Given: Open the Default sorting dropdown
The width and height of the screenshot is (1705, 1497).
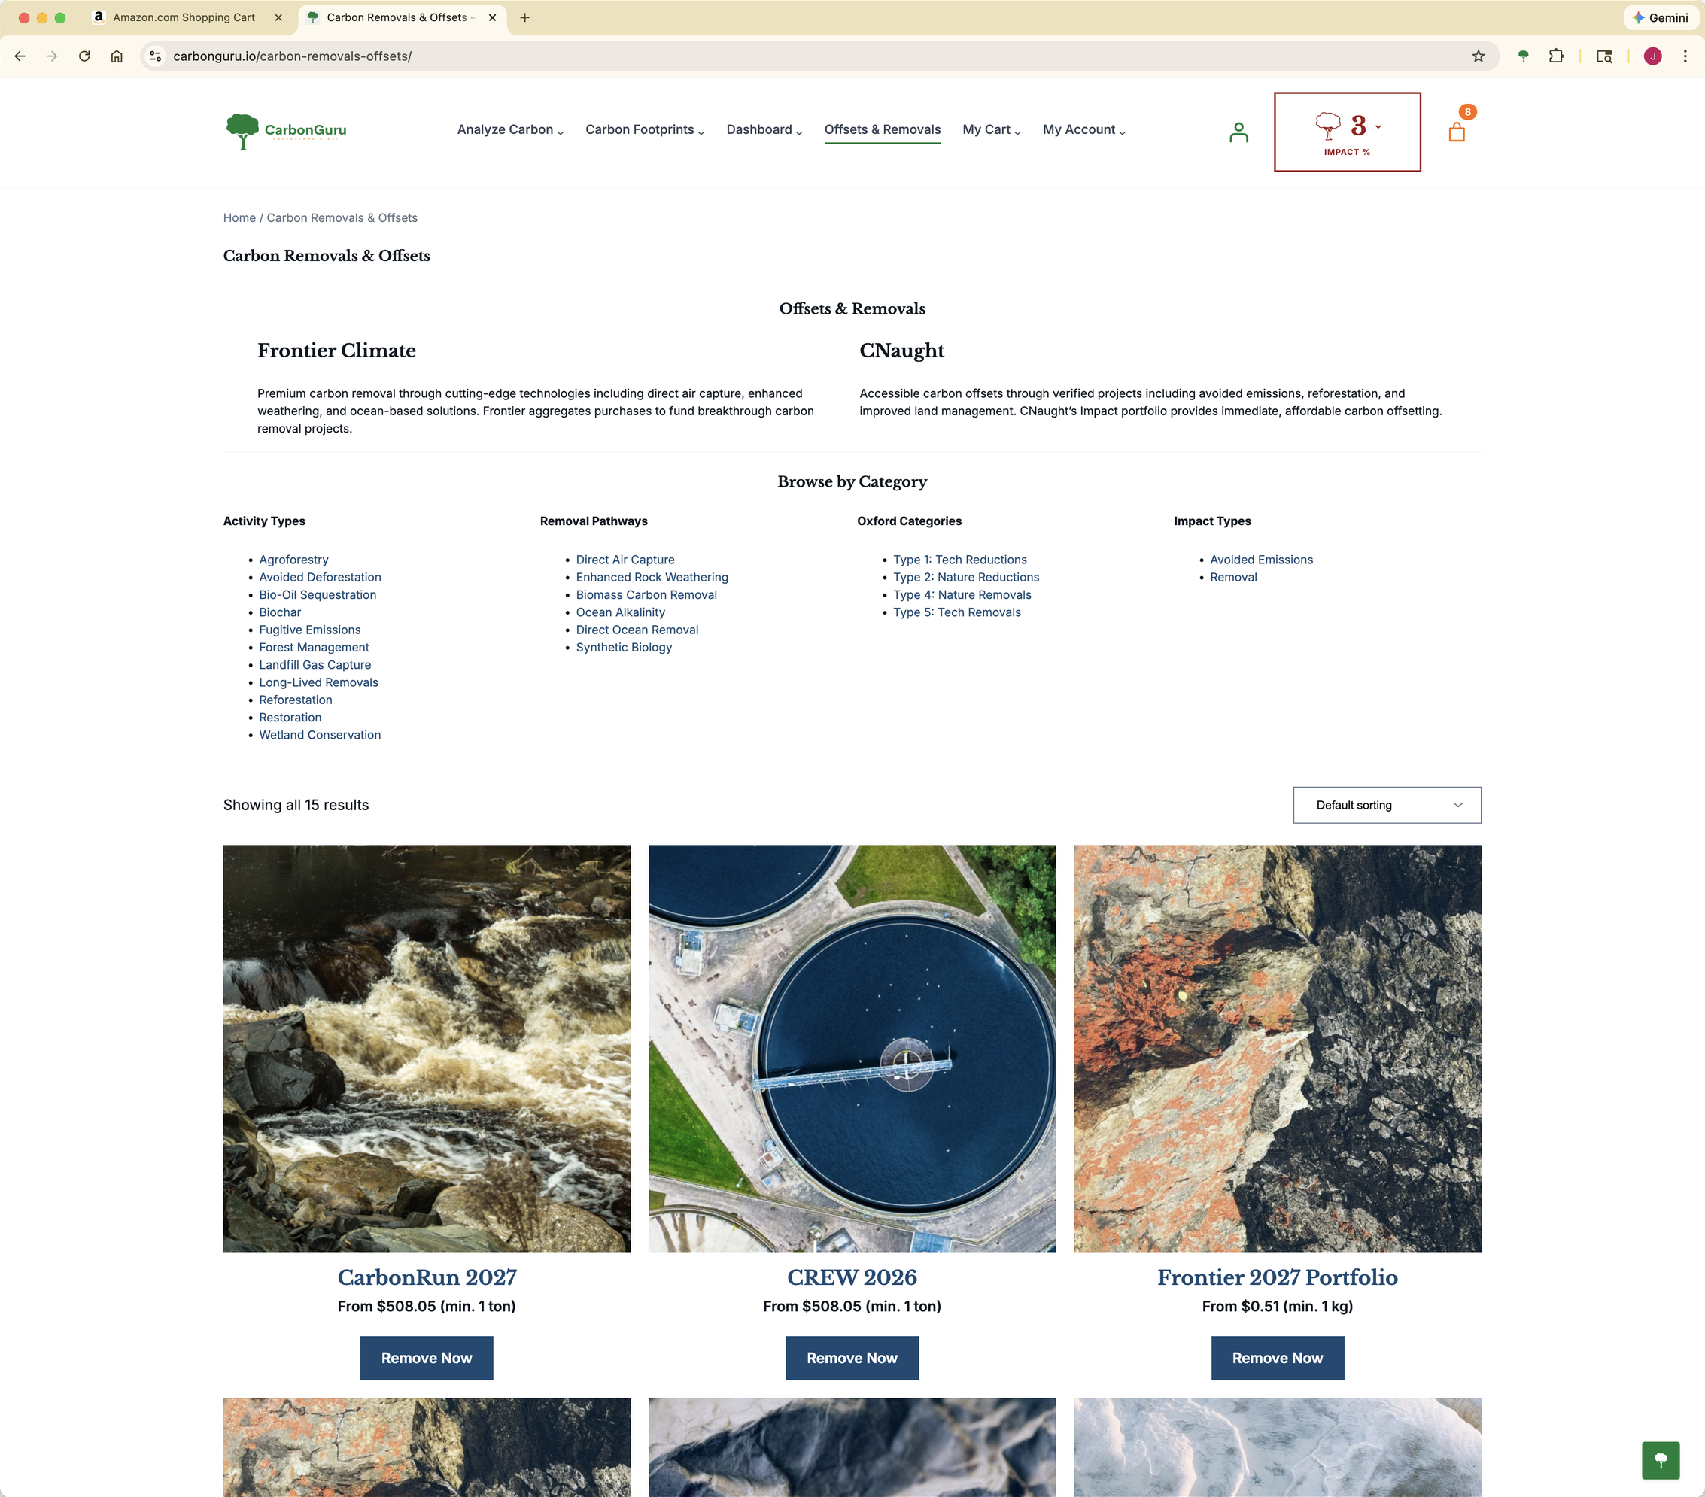Looking at the screenshot, I should click(1387, 805).
